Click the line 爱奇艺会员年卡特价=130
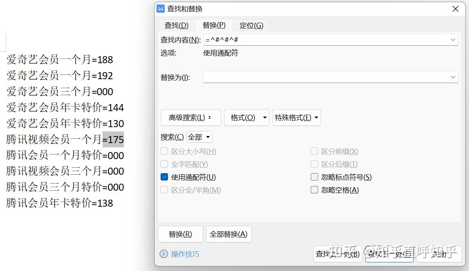This screenshot has height=271, width=469. [x=65, y=124]
